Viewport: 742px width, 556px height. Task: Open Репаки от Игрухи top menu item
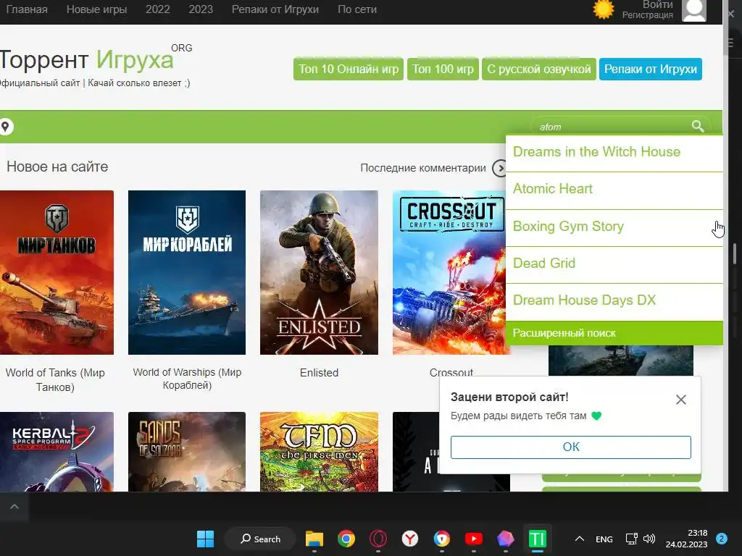[275, 9]
